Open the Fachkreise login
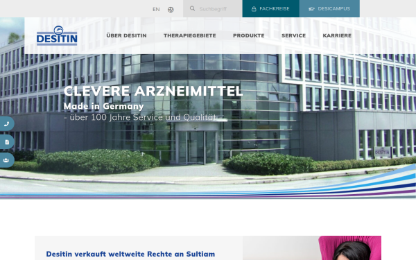 271,9
